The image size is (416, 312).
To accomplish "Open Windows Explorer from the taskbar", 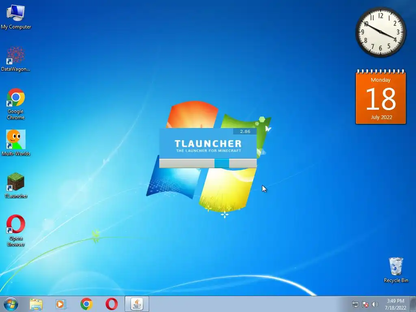I will tap(36, 304).
